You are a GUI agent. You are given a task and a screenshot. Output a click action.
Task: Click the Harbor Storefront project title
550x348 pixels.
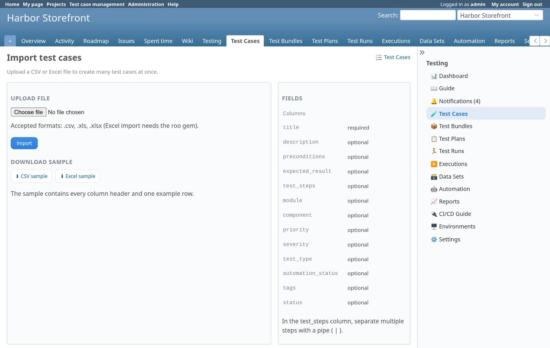click(x=48, y=18)
